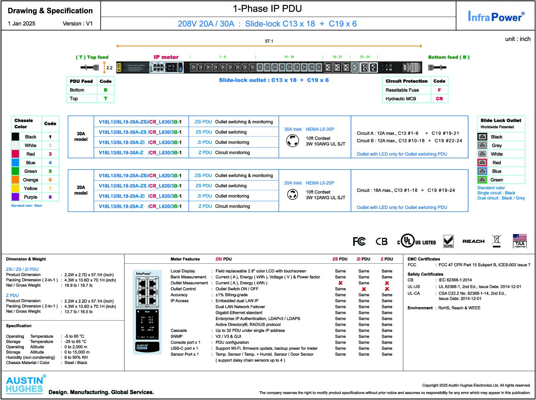Click the InfraPower logo in the header
This screenshot has height=400, width=536.
[x=496, y=16]
